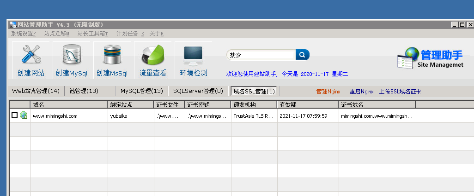Viewport: 474px width, 196px height.
Task: Click the 有效期 column header
Action: pyautogui.click(x=308, y=105)
